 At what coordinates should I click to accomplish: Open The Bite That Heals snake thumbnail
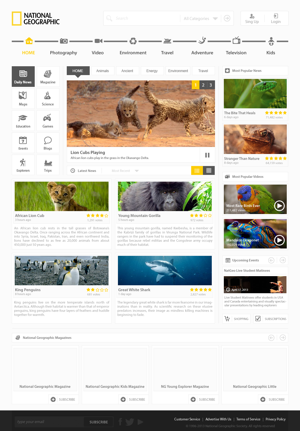[255, 94]
